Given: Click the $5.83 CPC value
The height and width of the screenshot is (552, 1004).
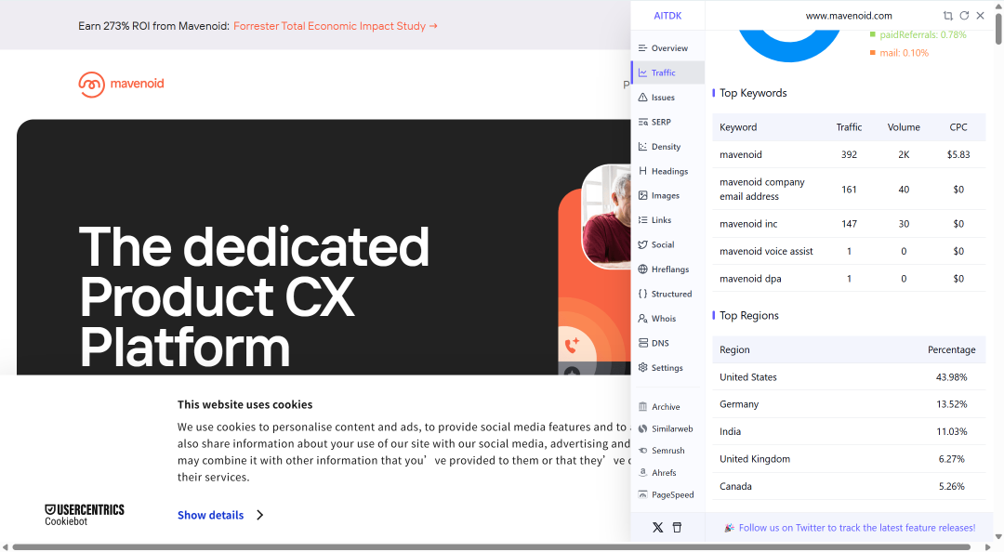Looking at the screenshot, I should click(x=958, y=154).
